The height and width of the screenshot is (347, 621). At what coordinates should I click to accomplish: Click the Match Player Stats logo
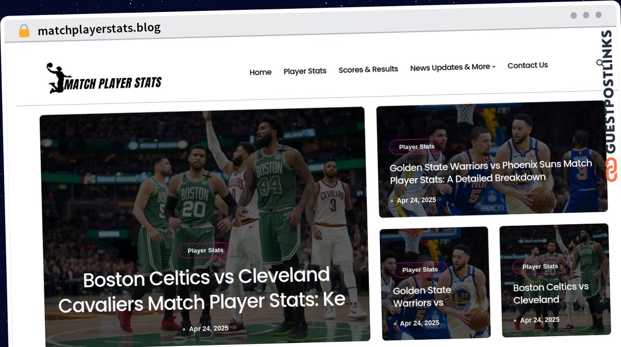click(x=104, y=79)
